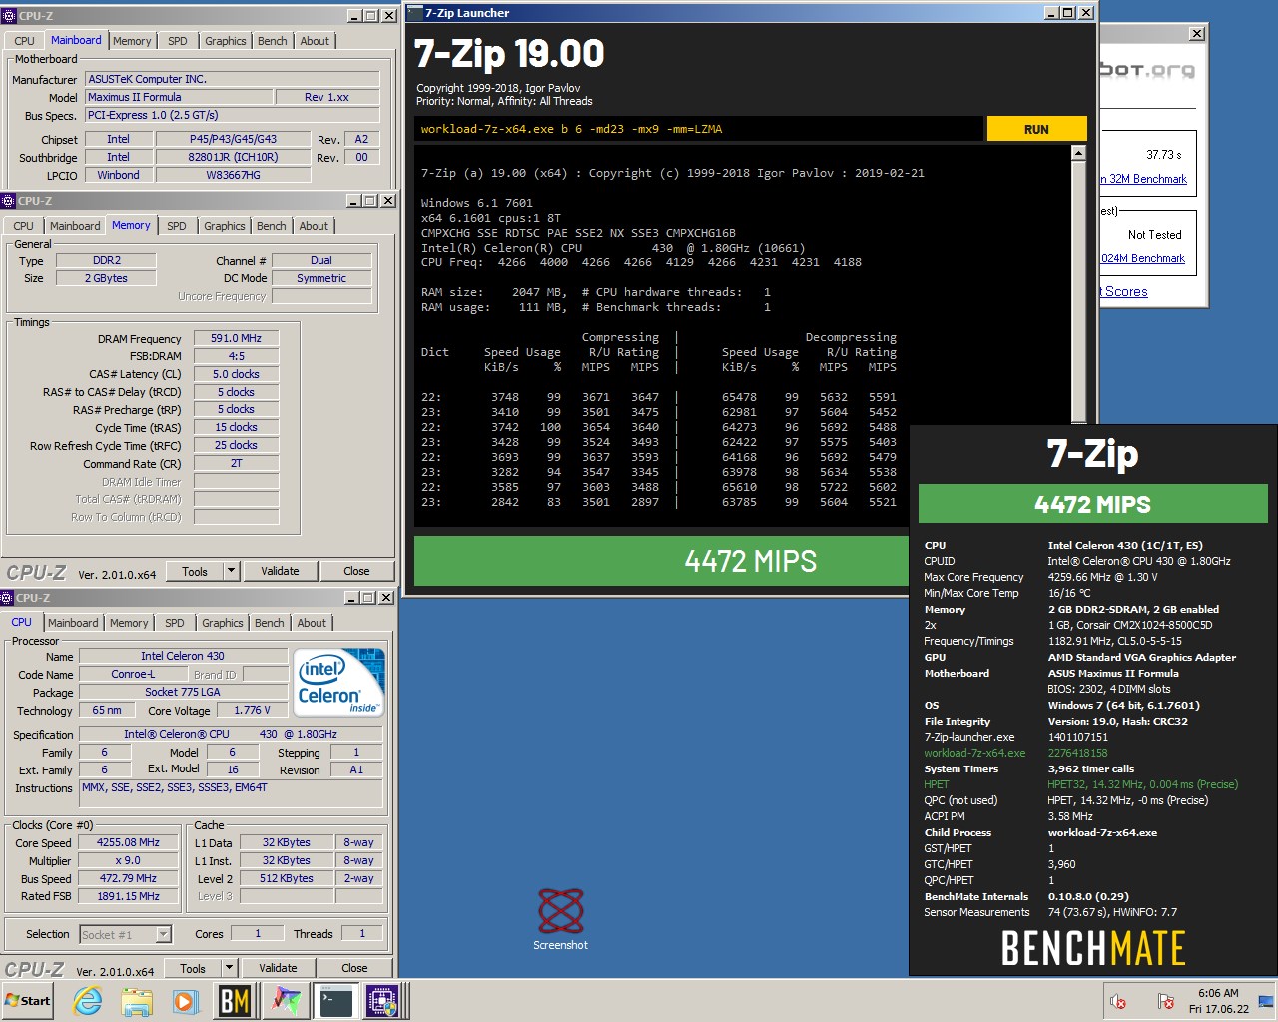Close the partially hidden hwbot.org window
The height and width of the screenshot is (1022, 1278).
click(x=1197, y=33)
